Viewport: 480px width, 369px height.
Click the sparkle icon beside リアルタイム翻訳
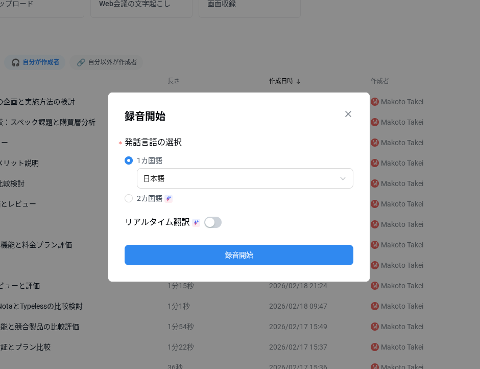coord(196,223)
